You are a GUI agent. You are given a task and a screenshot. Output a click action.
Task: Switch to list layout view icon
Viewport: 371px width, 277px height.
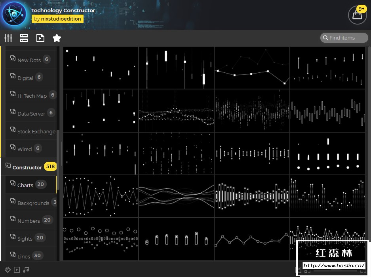pos(24,38)
